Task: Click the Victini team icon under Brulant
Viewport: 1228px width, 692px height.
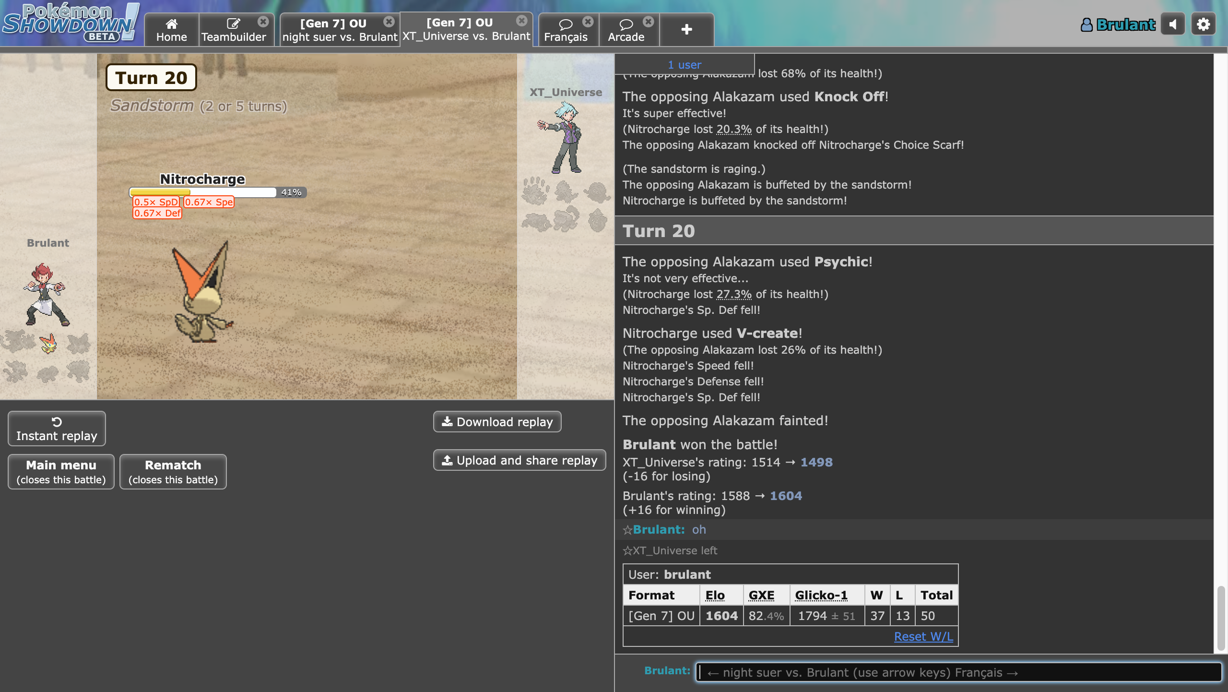Action: (48, 343)
